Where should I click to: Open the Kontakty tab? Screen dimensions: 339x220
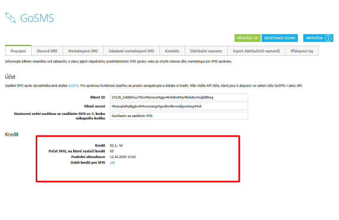[172, 51]
